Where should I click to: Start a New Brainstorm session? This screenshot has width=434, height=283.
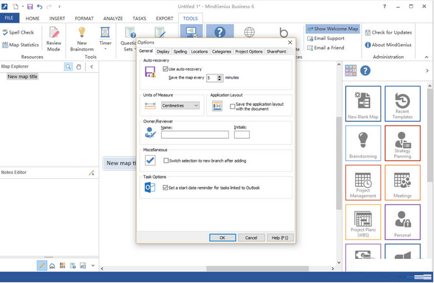pos(82,38)
